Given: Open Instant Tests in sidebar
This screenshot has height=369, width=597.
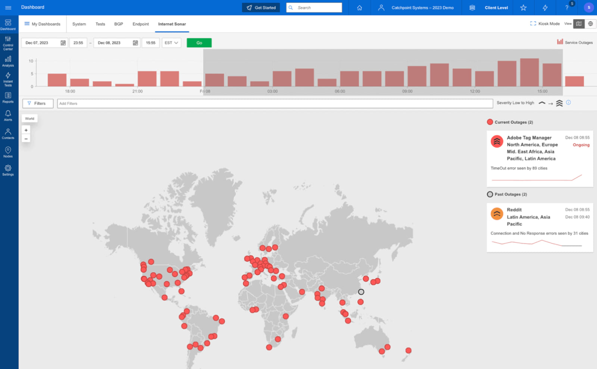Looking at the screenshot, I should pyautogui.click(x=8, y=79).
